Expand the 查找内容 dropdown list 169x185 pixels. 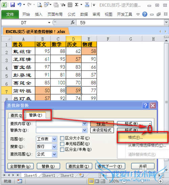click(84, 124)
